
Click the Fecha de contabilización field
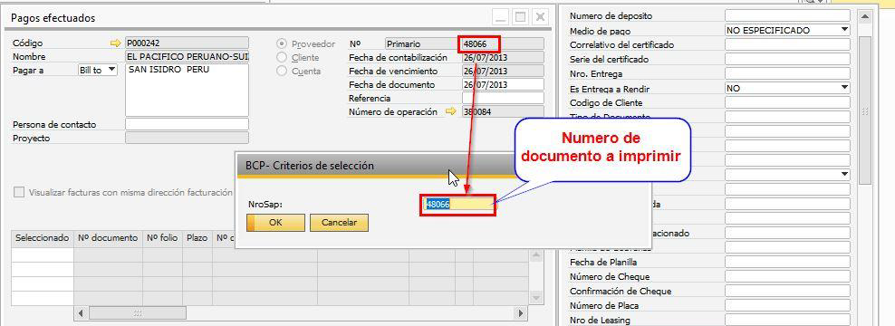[503, 57]
